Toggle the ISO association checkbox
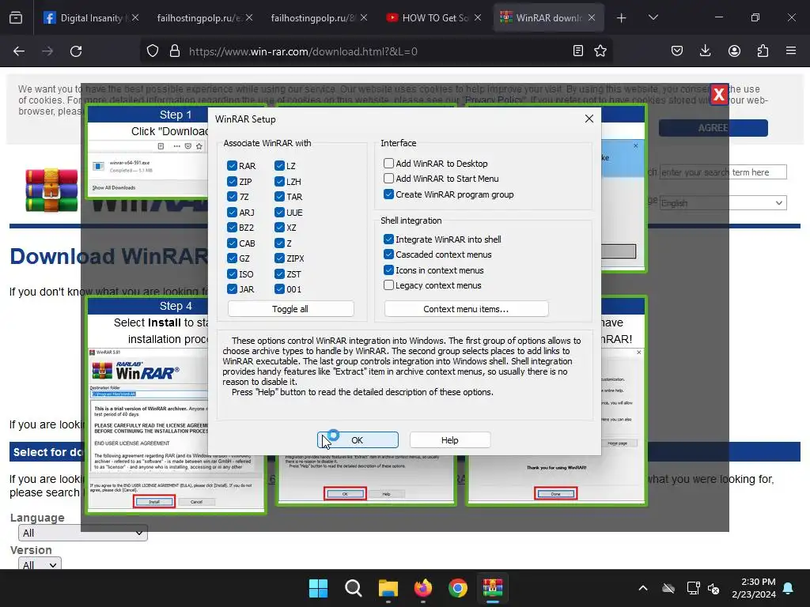Image resolution: width=810 pixels, height=607 pixels. click(232, 274)
